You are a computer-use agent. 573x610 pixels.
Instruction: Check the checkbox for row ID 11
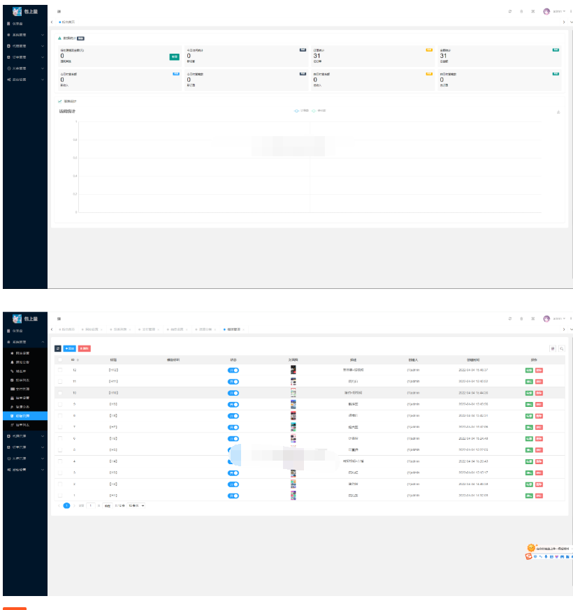coord(60,381)
